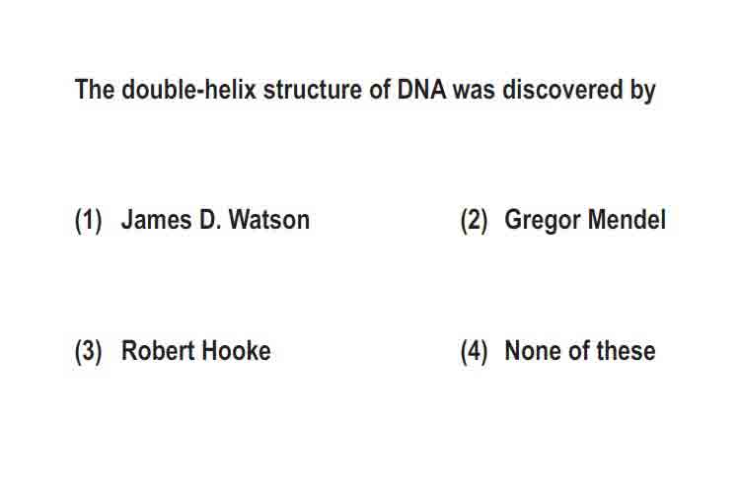Click the word Watson in option one
The image size is (740, 493).
click(x=269, y=220)
